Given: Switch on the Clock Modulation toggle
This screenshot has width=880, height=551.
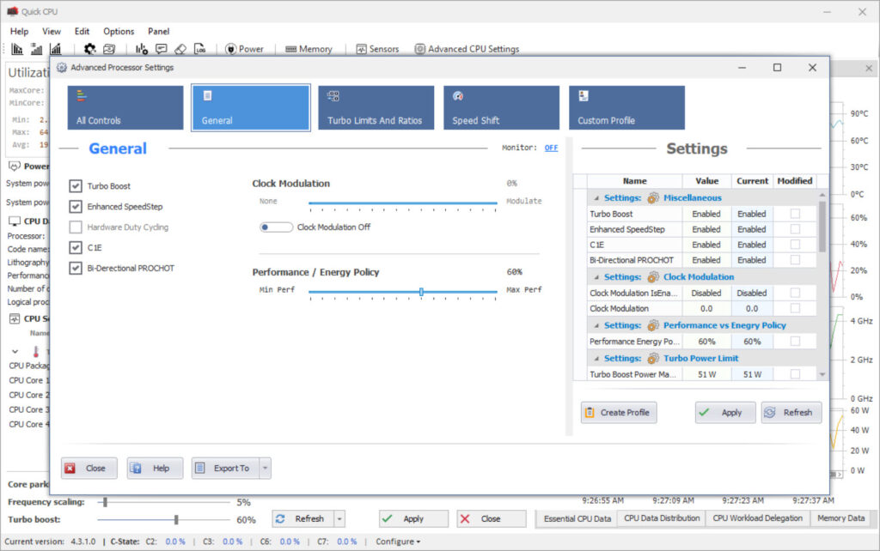Looking at the screenshot, I should tap(276, 227).
